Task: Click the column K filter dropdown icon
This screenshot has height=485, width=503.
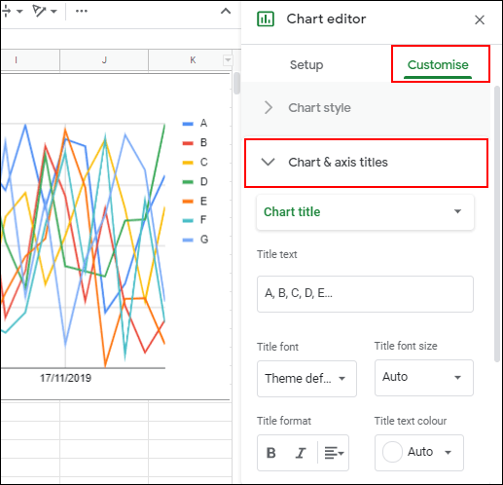Action: 228,60
